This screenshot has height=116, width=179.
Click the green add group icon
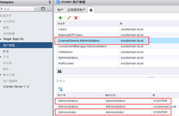60,18
